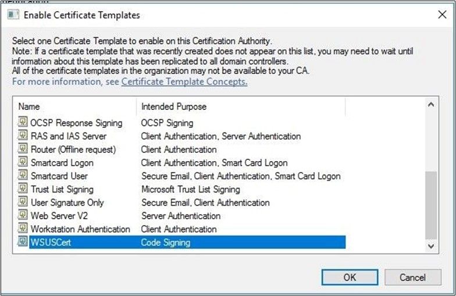Click the Workstation Authentication template icon
Viewport: 456px width, 296px height.
pos(23,229)
